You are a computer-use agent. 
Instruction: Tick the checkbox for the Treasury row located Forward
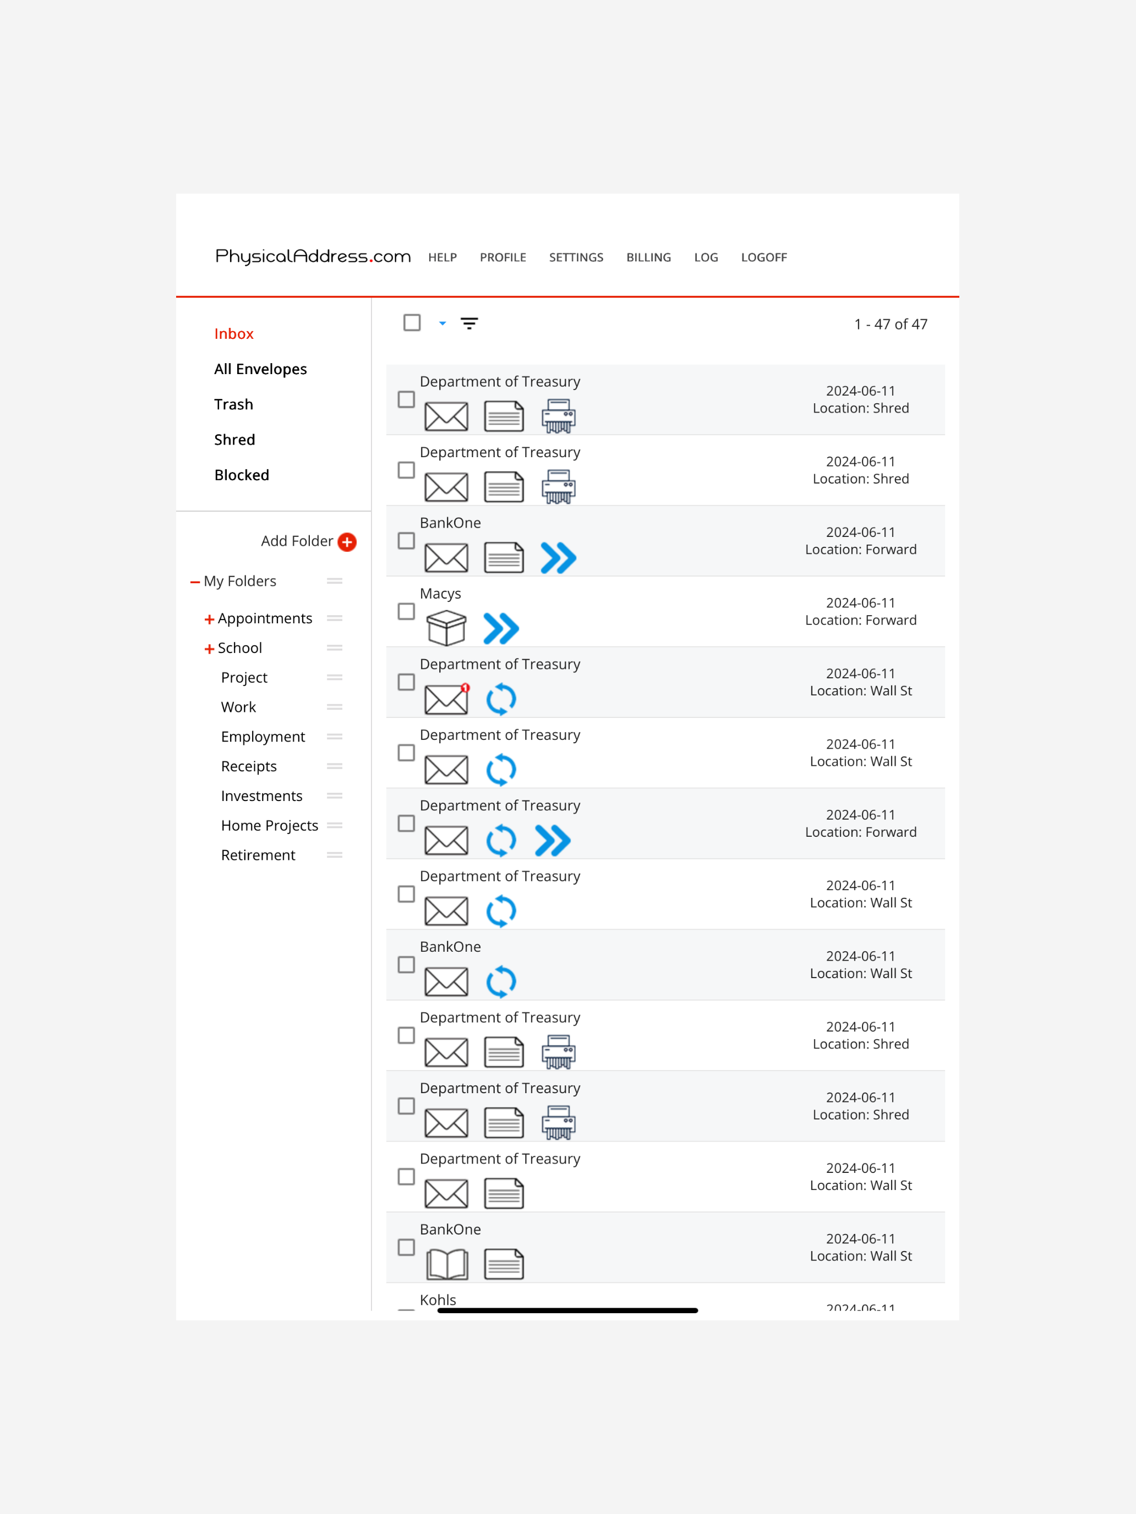pos(407,824)
